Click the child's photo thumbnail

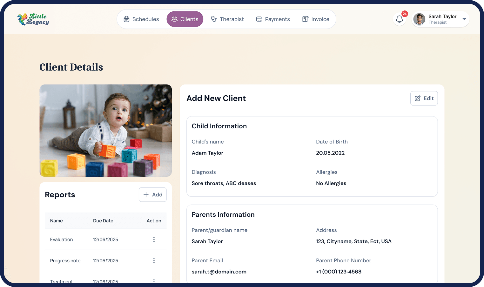point(105,131)
